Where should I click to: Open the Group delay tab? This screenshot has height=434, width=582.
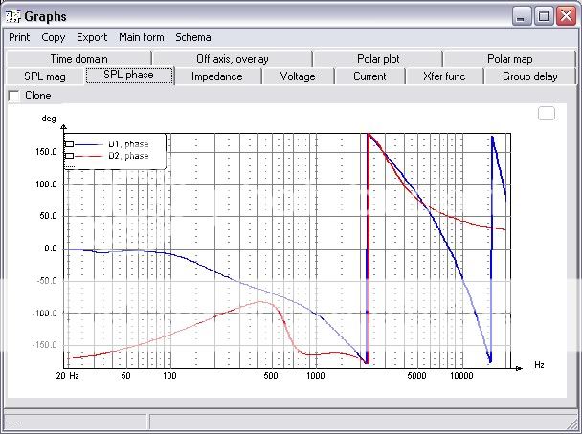(x=529, y=76)
